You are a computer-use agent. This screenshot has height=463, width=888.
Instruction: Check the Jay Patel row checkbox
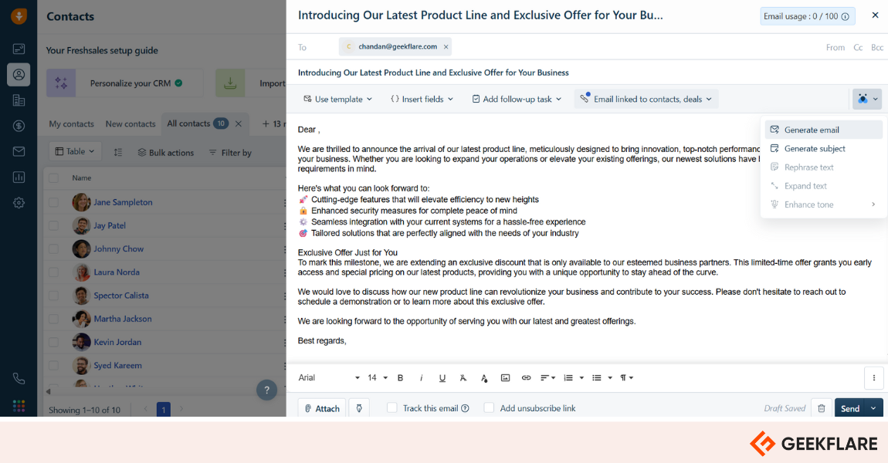pos(54,225)
